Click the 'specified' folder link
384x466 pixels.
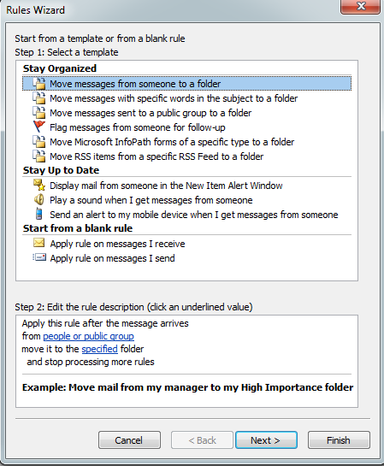click(99, 349)
